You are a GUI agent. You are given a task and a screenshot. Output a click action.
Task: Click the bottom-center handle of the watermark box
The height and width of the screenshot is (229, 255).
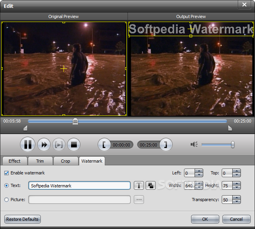coord(191,36)
